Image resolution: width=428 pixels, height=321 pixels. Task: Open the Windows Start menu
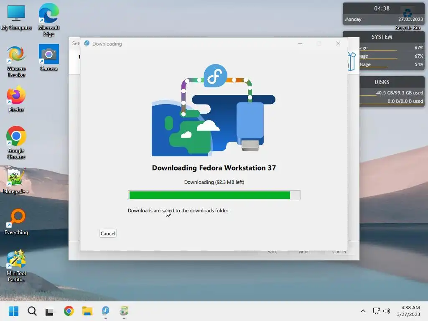(x=13, y=311)
